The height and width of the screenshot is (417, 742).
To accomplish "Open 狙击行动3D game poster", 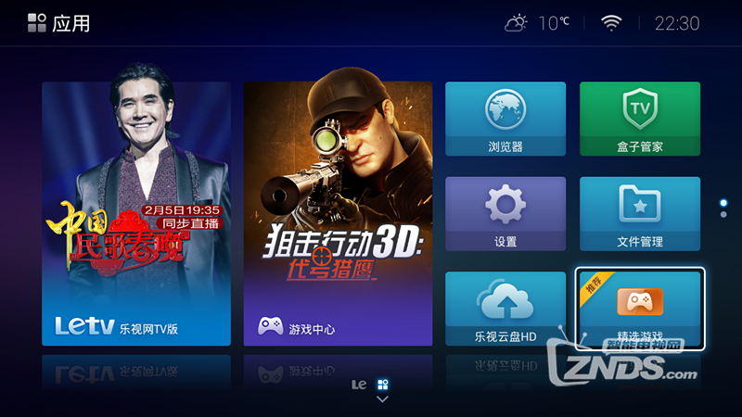I will coord(338,214).
